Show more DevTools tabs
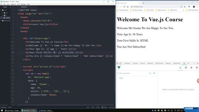The height and width of the screenshot is (112, 199). pos(188,63)
